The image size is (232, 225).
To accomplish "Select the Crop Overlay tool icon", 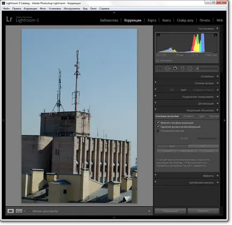I will pyautogui.click(x=159, y=68).
